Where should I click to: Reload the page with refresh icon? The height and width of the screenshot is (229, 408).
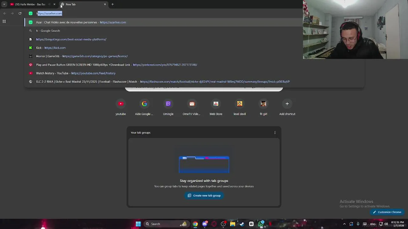[x=20, y=13]
